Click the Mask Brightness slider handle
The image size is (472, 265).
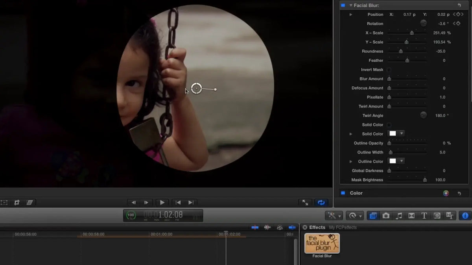(x=425, y=180)
